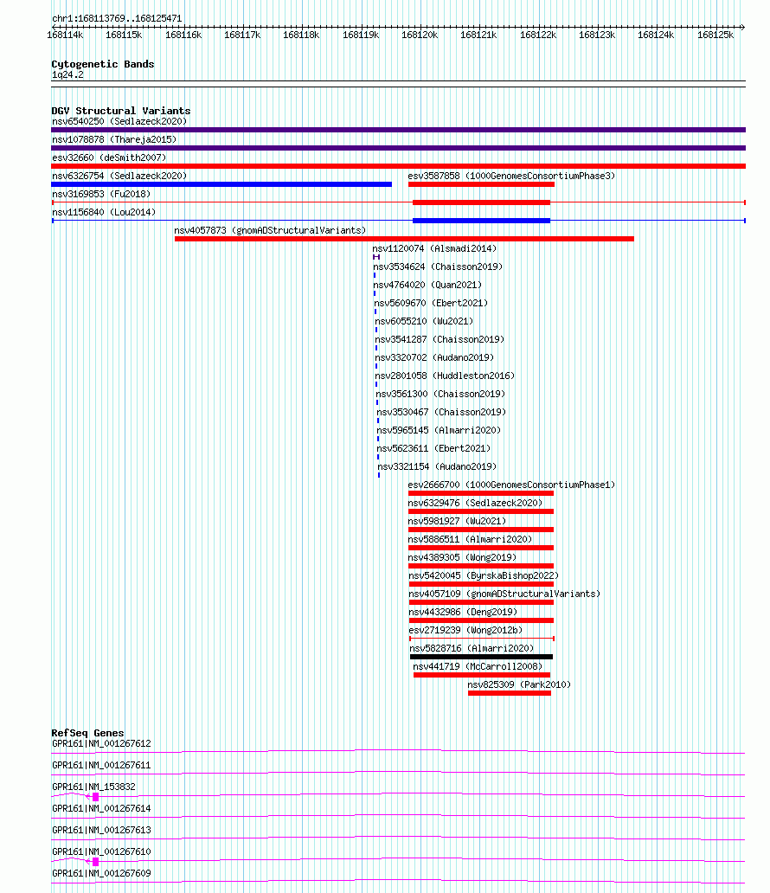The height and width of the screenshot is (893, 770).
Task: Click nsv4764020 (Quan2021) variant label
Action: 427,286
